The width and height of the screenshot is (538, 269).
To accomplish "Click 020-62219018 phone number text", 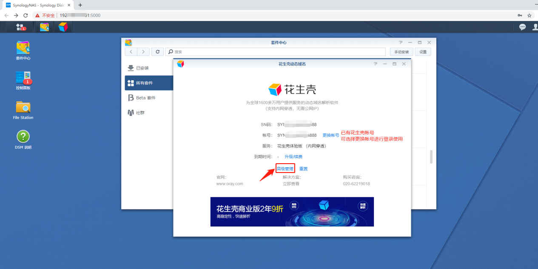I will point(356,184).
